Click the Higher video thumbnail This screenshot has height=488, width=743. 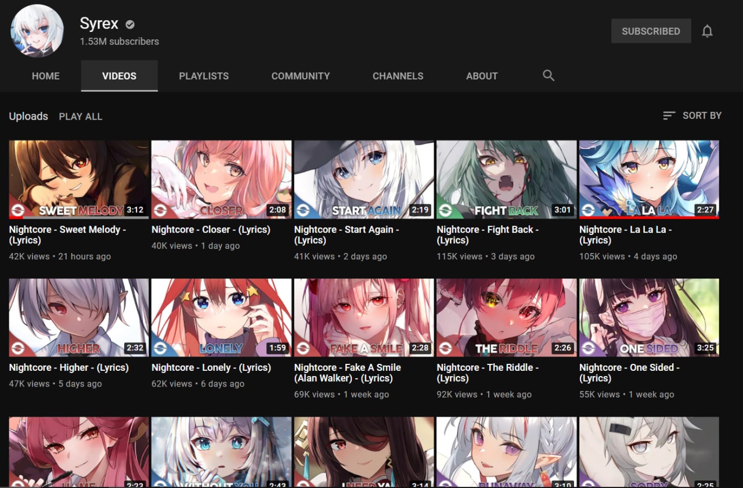79,317
